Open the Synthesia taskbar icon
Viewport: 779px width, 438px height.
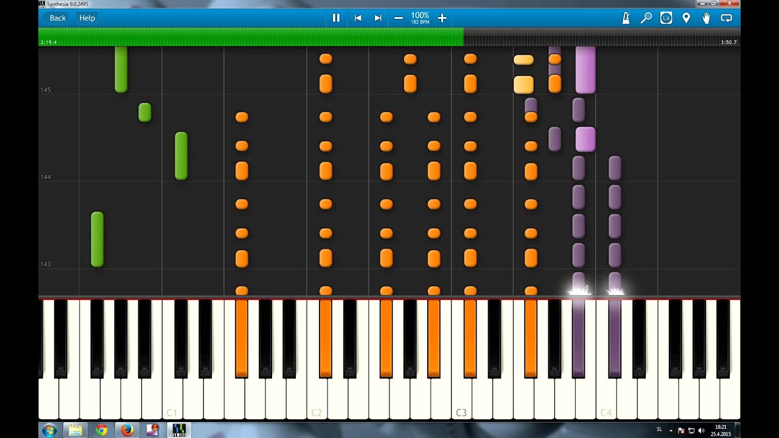pyautogui.click(x=179, y=431)
